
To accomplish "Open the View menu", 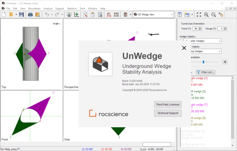I will tap(23, 8).
